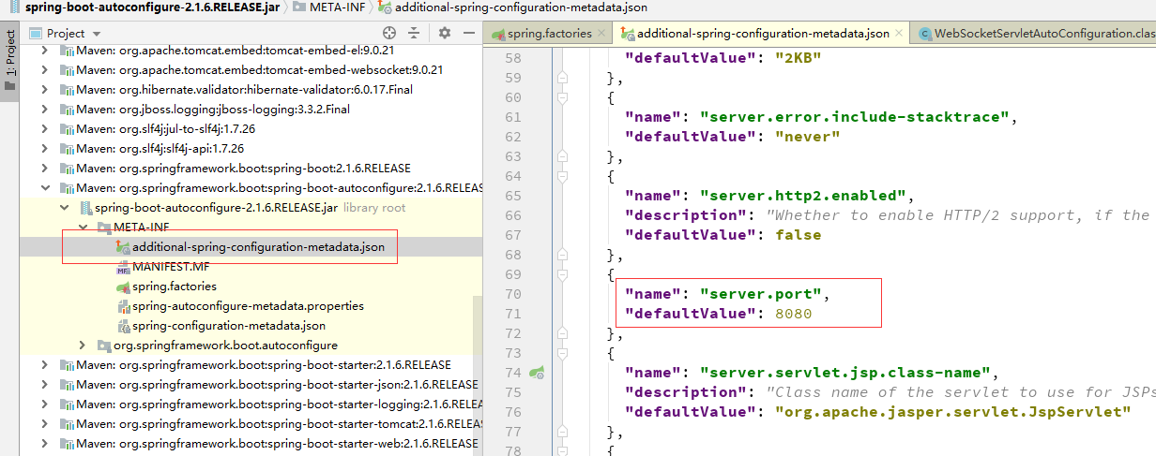This screenshot has height=456, width=1156.
Task: Click "server.servlet.jsp.class-name" string
Action: point(846,373)
